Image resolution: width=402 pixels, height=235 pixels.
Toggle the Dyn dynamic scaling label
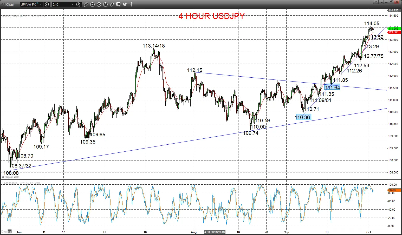tap(4, 231)
